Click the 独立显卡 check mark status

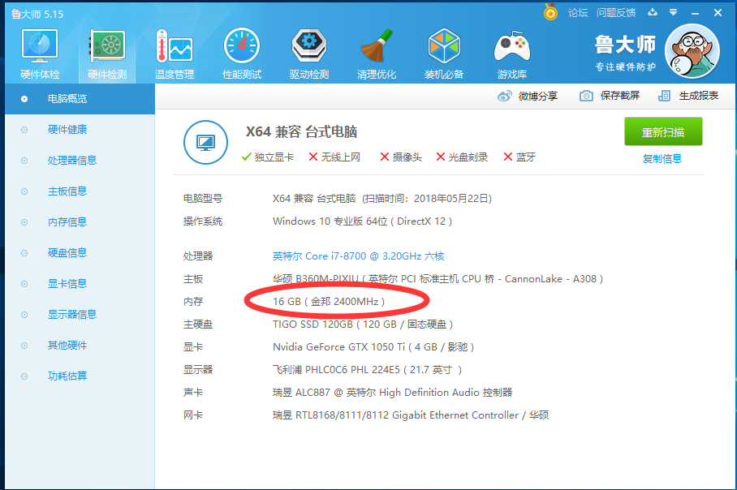(x=267, y=157)
